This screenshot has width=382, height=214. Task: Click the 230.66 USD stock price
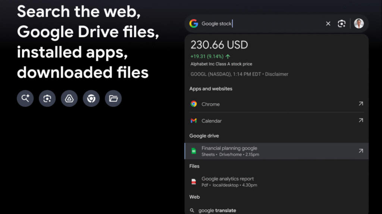click(x=219, y=45)
